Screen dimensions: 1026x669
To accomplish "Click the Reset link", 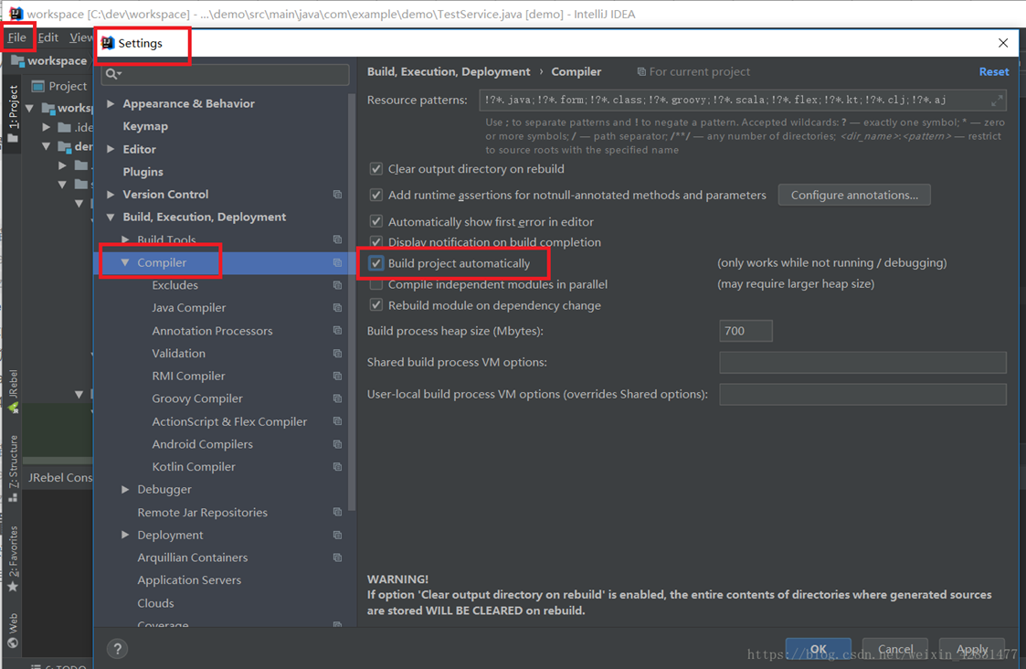I will point(993,71).
